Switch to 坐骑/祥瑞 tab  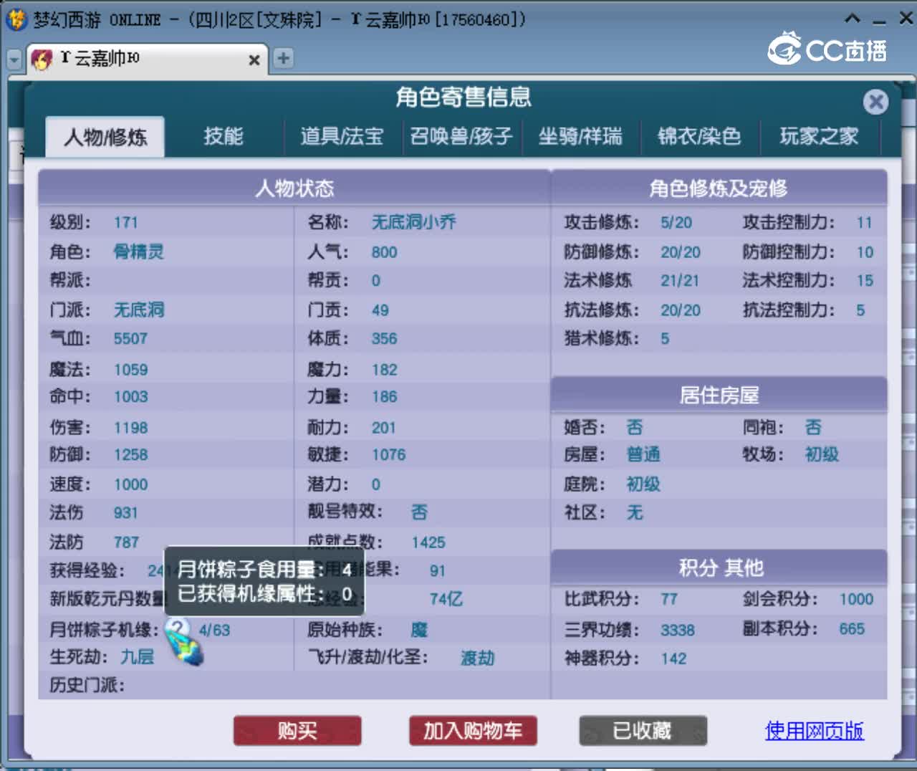[x=580, y=136]
